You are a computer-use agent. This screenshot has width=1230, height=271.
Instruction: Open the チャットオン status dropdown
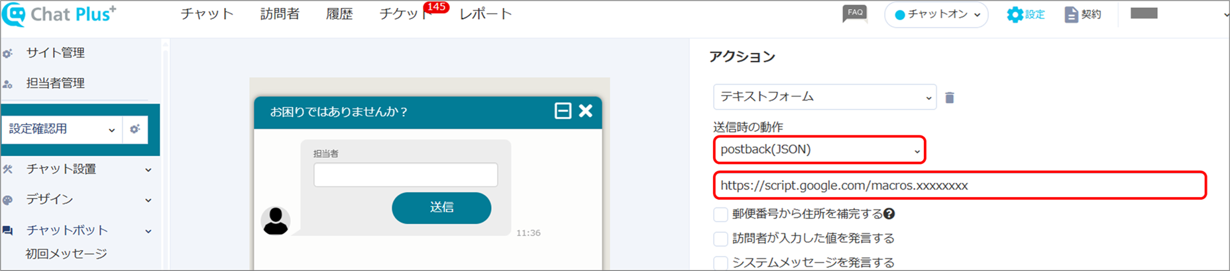(x=936, y=15)
